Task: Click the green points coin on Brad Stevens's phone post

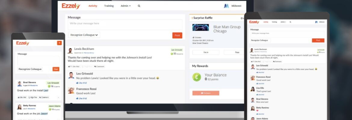Action: pos(49,86)
